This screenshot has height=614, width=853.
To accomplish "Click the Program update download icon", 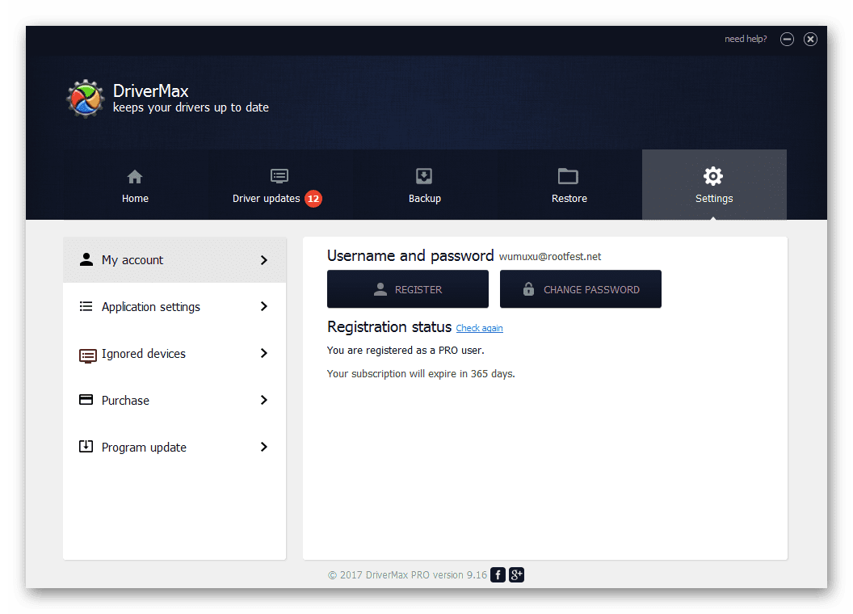I will [x=86, y=446].
